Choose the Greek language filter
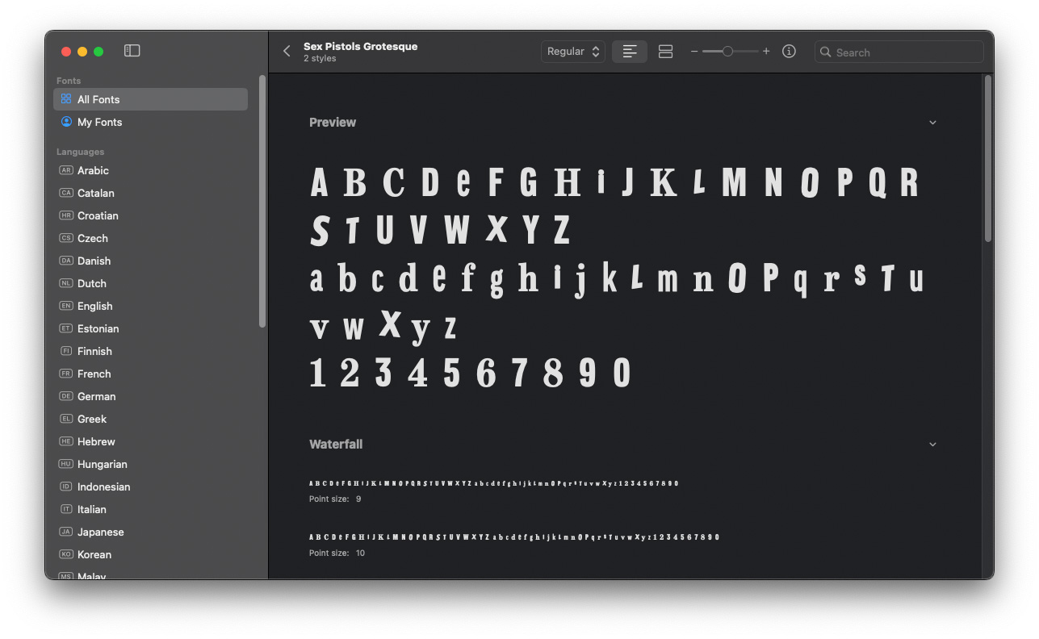 click(92, 419)
